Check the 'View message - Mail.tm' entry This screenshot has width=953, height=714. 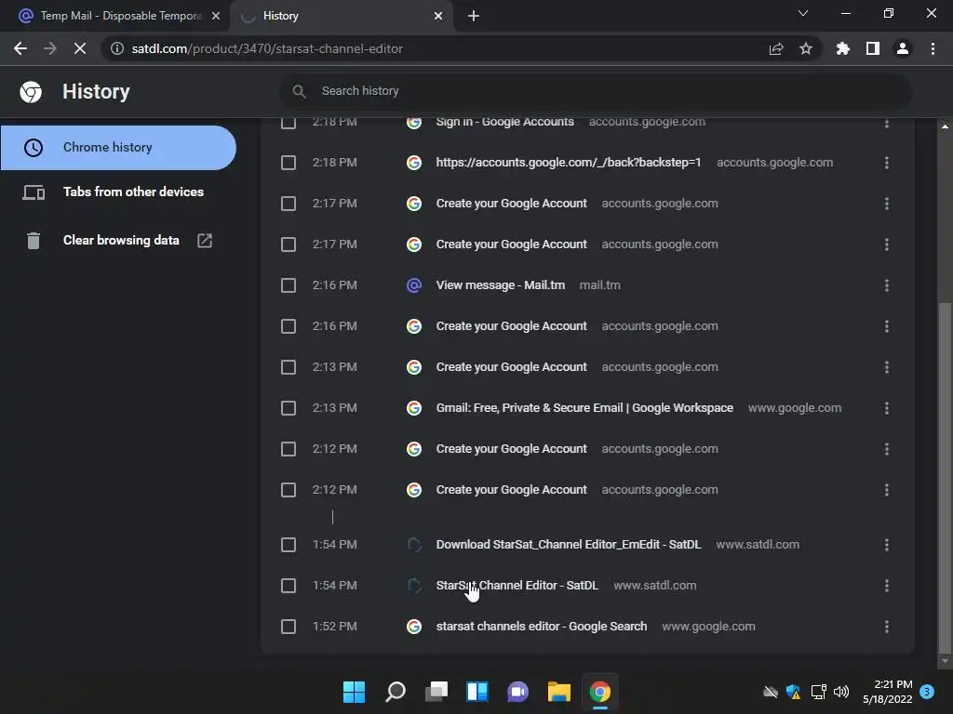pos(289,285)
